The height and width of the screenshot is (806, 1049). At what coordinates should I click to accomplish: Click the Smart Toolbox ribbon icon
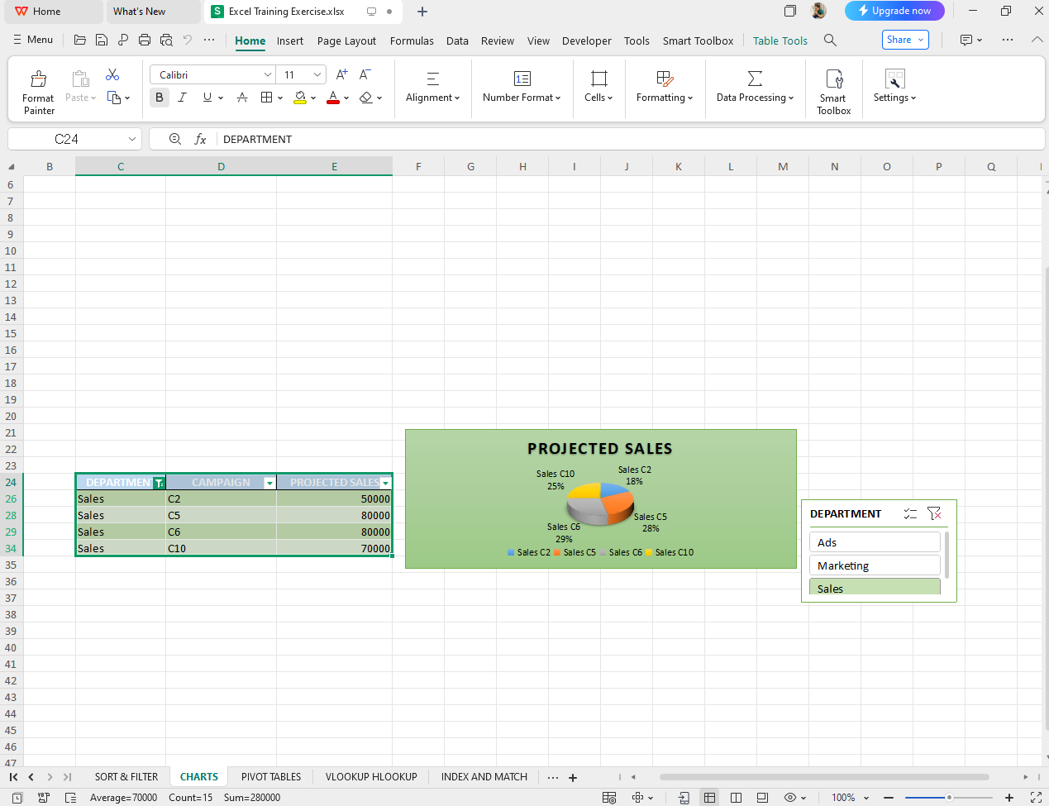[x=834, y=91]
